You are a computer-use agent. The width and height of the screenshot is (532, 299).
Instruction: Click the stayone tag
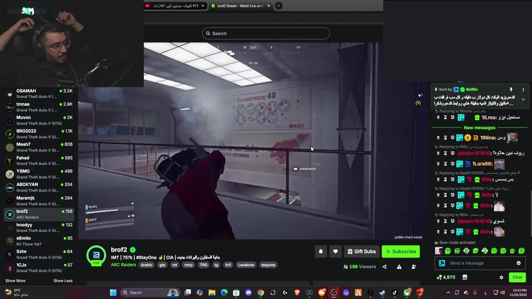point(268,265)
